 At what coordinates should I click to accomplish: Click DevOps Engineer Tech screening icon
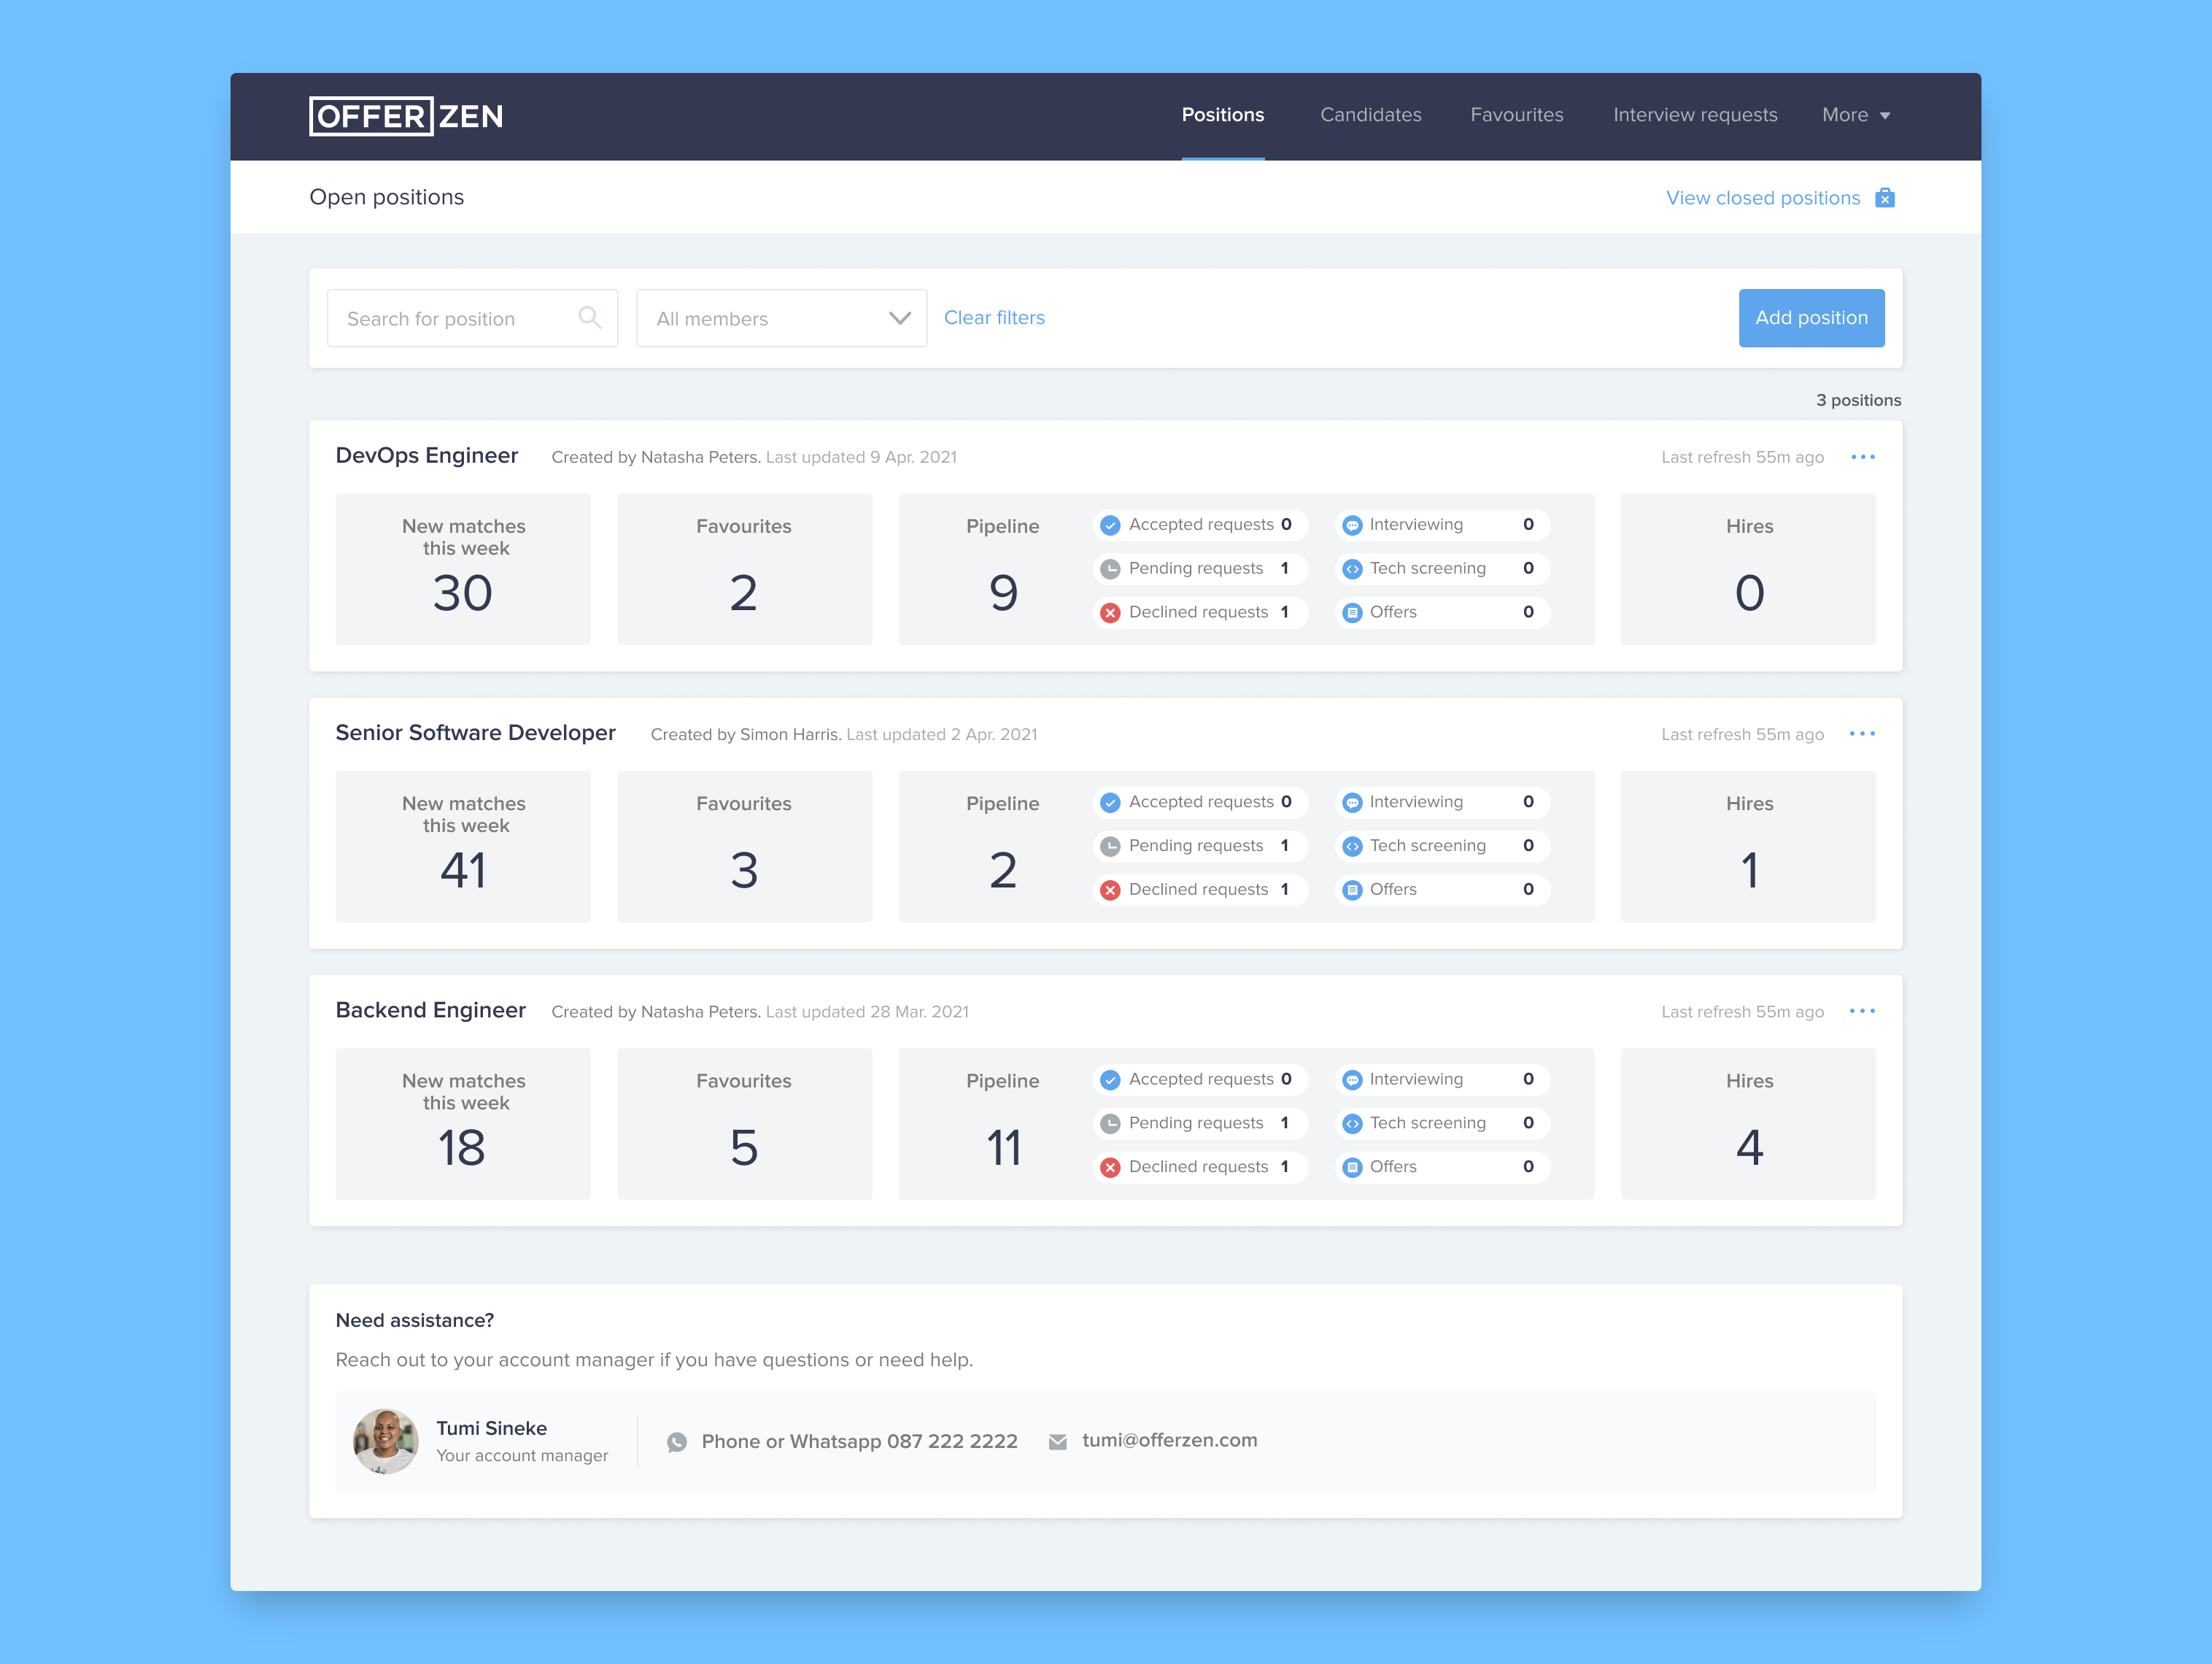(1352, 569)
